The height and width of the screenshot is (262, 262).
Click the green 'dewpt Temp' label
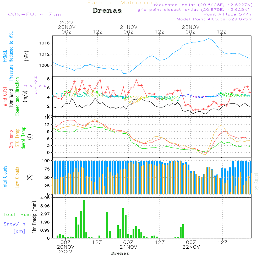(24, 138)
